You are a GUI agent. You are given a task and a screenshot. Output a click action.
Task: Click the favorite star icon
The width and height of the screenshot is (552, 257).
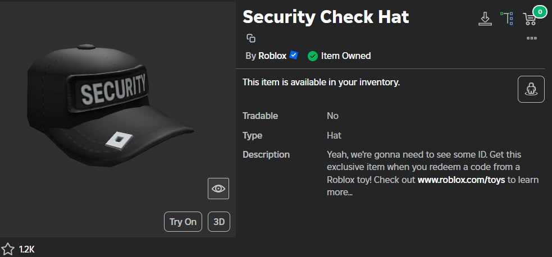[x=7, y=249]
